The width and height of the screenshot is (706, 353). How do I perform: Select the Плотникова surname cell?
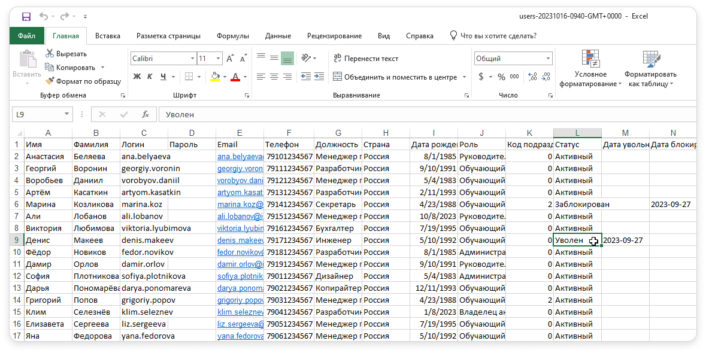pyautogui.click(x=96, y=276)
